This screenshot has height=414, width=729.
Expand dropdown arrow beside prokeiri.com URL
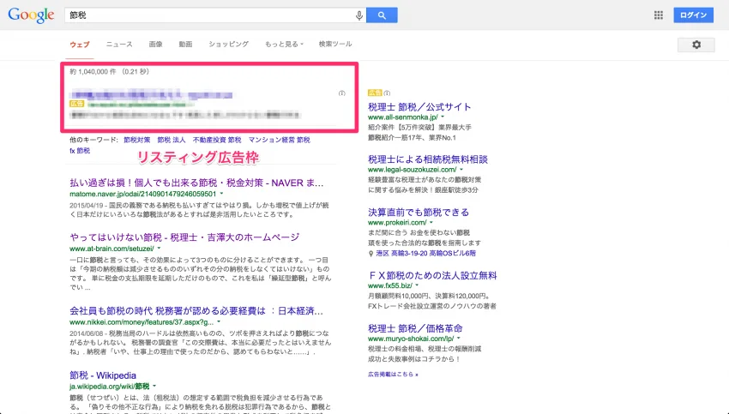[431, 223]
